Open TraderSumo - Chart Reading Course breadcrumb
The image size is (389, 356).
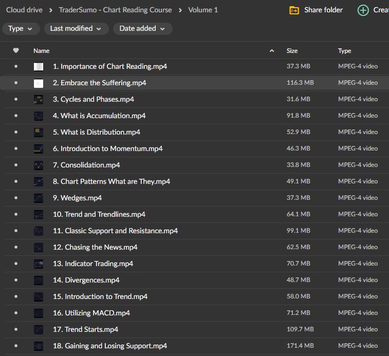(115, 10)
